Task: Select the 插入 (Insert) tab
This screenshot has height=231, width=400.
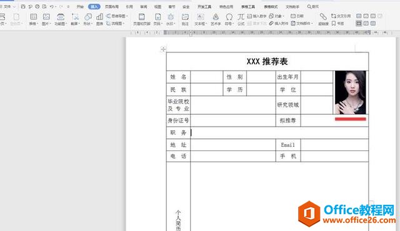Action: [x=94, y=7]
